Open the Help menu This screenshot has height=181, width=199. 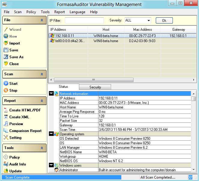tap(94, 12)
